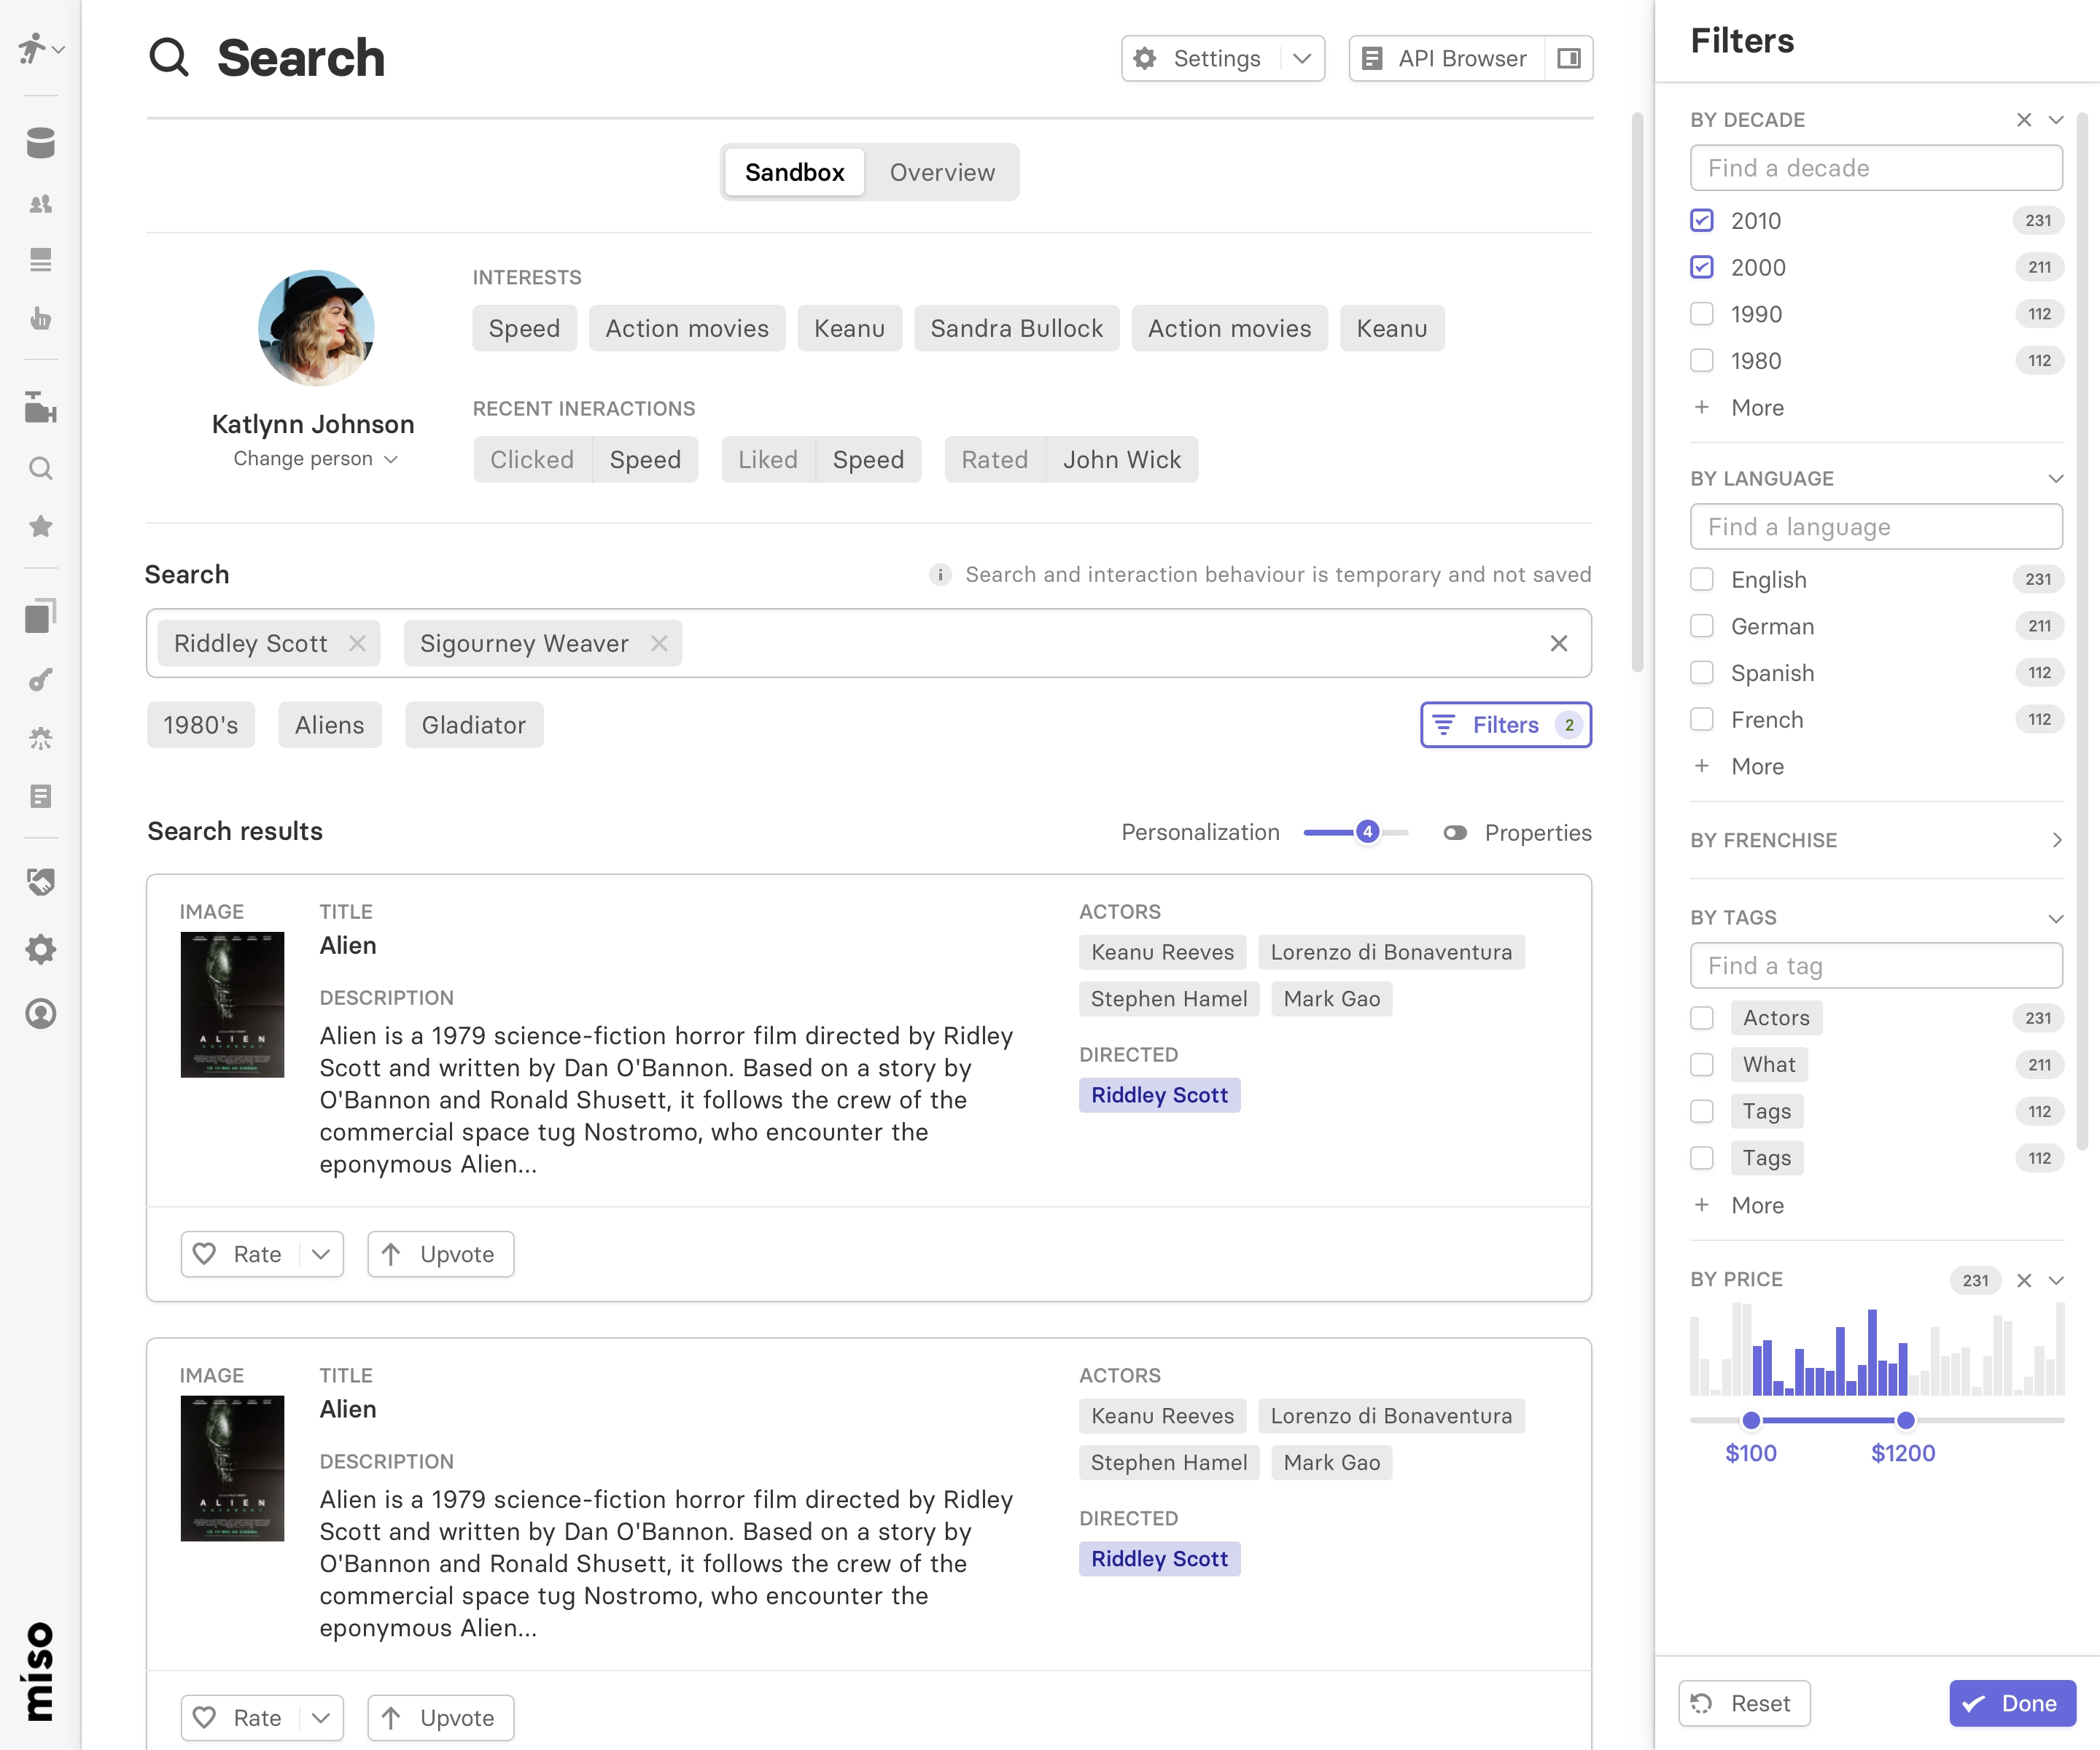Open the copy pages icon in sidebar
The image size is (2100, 1750).
[40, 616]
